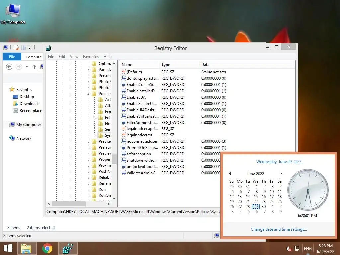Open Explorer Computer ribbon tab
Screen dimensions: 340x255
pos(34,57)
